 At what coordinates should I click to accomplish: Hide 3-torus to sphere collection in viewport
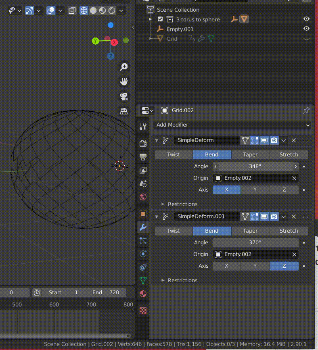point(306,19)
